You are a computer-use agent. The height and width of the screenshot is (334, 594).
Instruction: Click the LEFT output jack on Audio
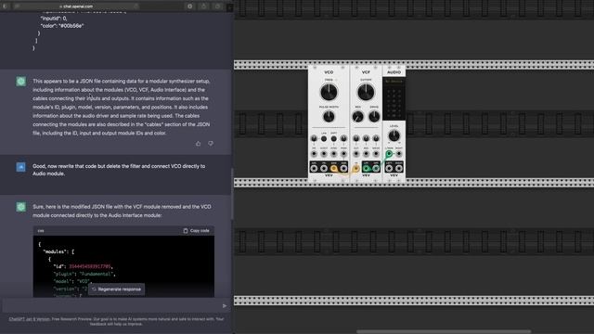(x=389, y=168)
